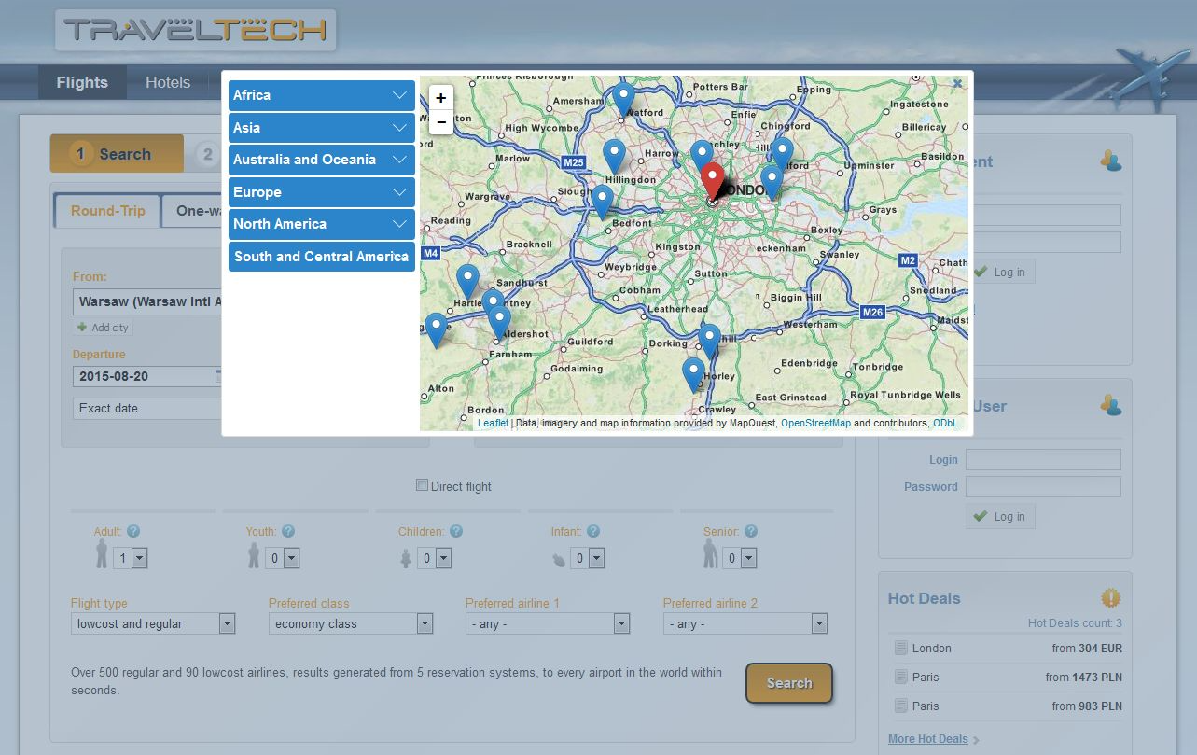Click the red London map marker

tap(712, 180)
